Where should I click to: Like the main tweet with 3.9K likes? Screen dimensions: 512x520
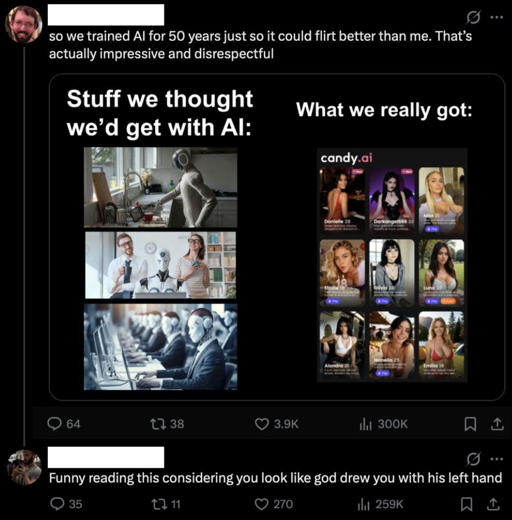click(x=262, y=423)
